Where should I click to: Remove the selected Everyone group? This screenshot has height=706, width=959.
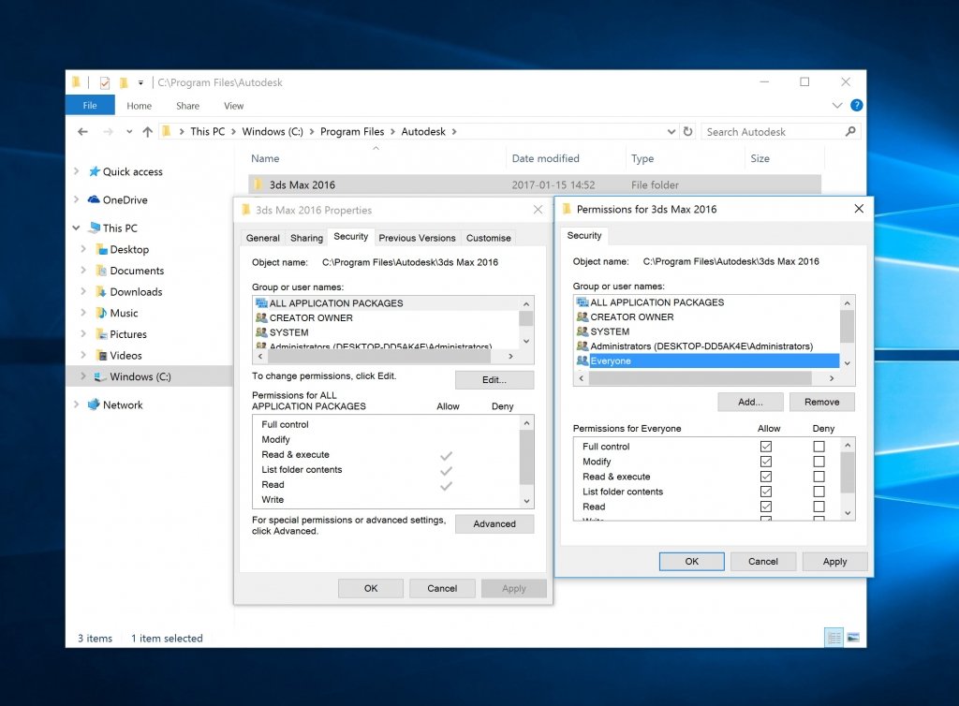(x=822, y=402)
